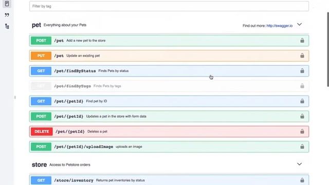329x185 pixels.
Task: Click the red DELETE badge
Action: (42, 132)
